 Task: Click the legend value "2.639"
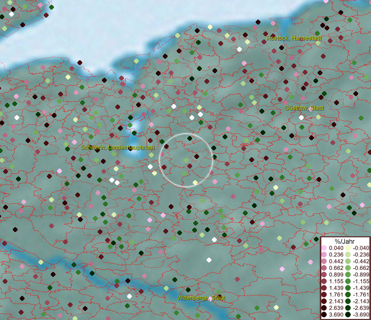pos(336,308)
